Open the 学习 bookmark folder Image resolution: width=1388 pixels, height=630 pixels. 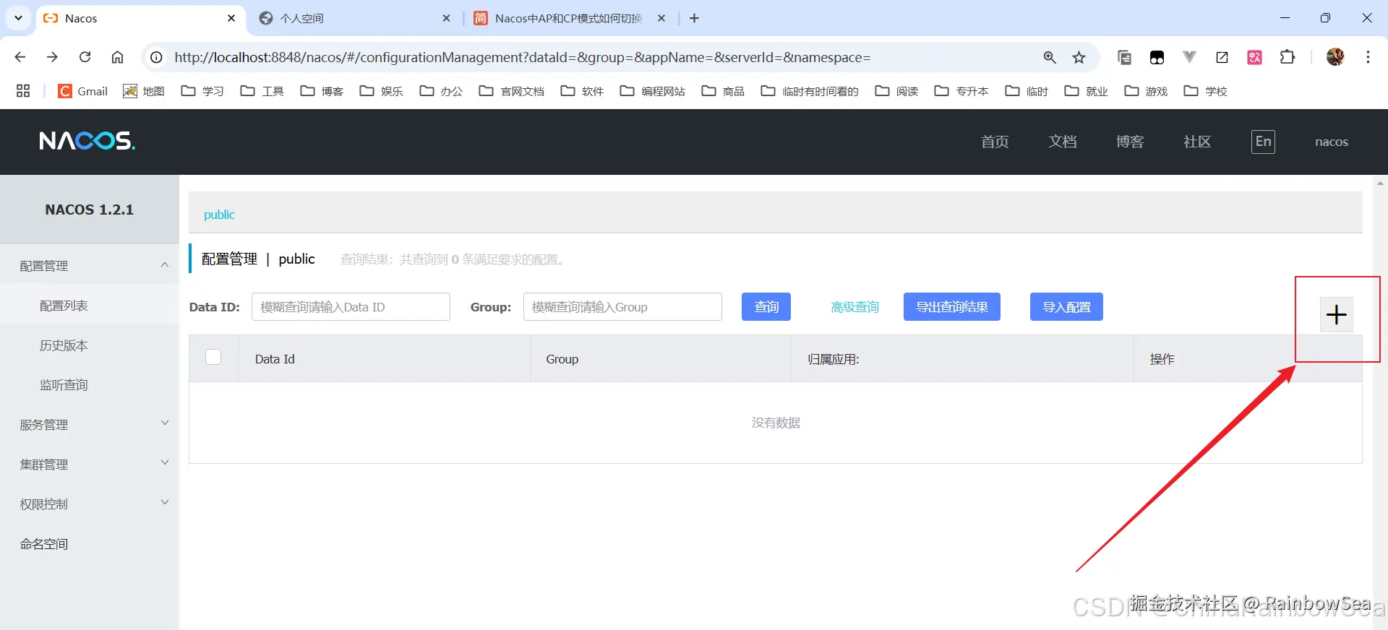point(202,91)
